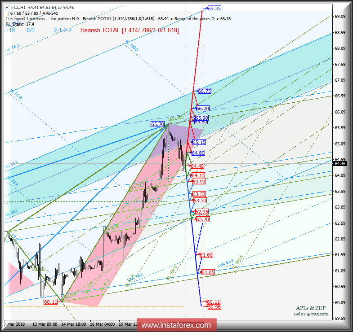This screenshot has height=332, width=353.
Task: Click the 69.35 price target label
Action: pos(214,9)
